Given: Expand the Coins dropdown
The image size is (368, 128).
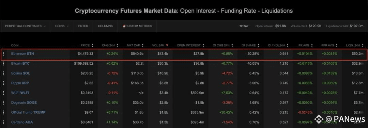Looking at the screenshot, I should click(62, 26).
